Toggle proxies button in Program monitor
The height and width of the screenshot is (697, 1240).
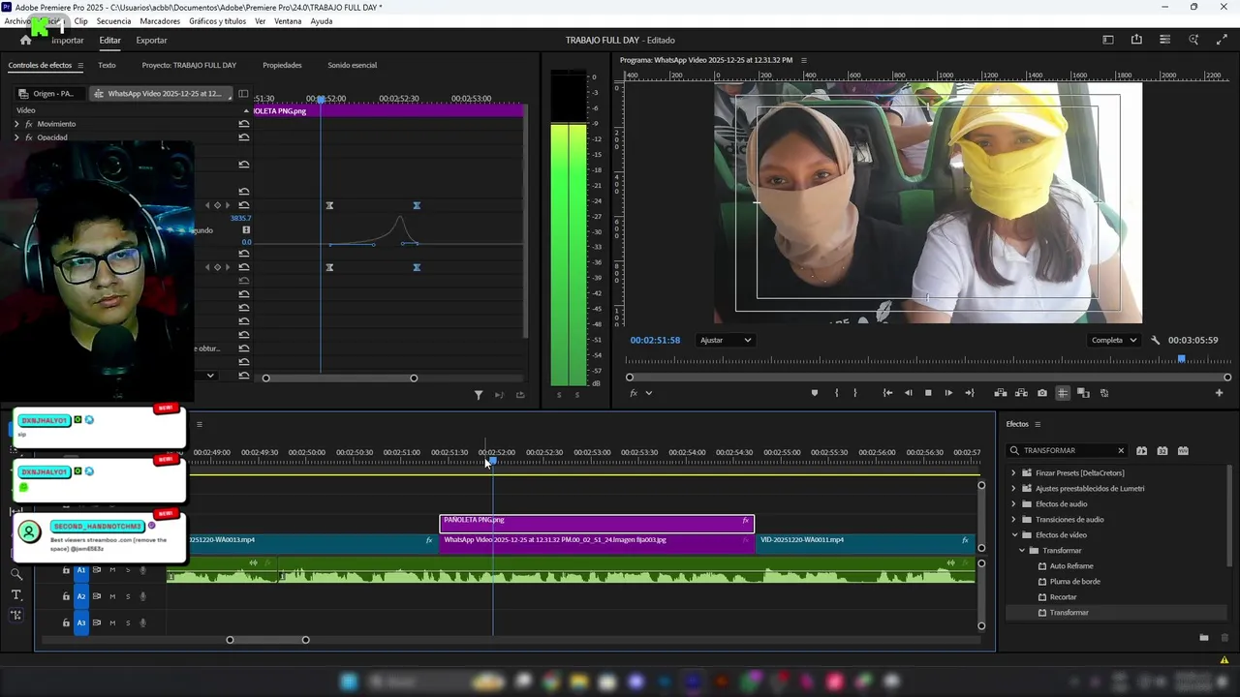point(1104,393)
